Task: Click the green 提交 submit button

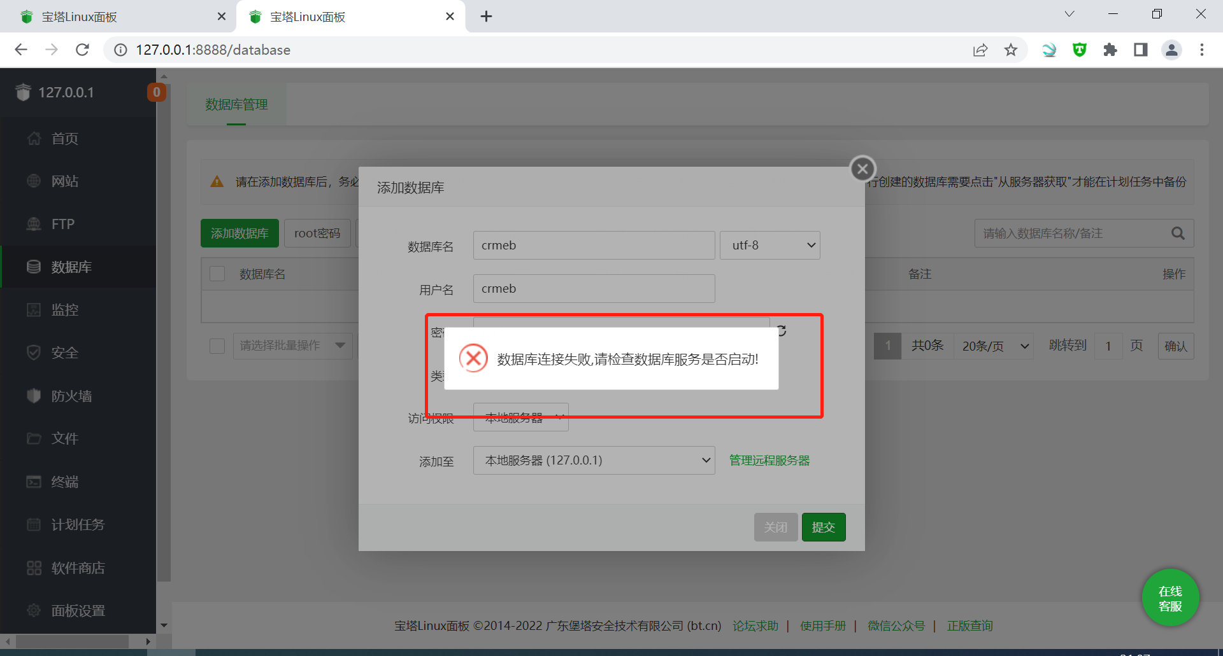Action: coord(823,527)
